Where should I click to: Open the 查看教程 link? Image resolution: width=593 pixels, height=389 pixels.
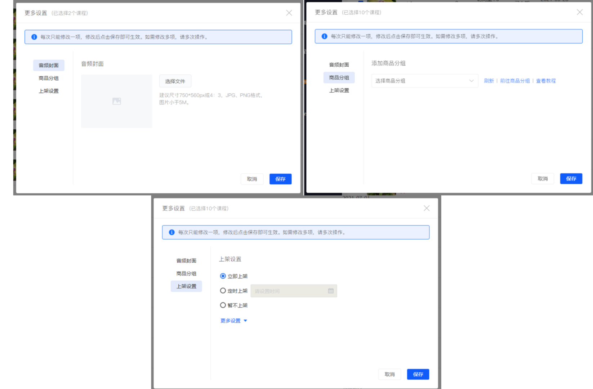click(x=546, y=81)
